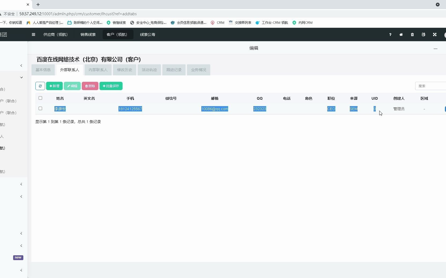Click the 批量保存 batch save button
This screenshot has height=278, width=446.
pos(111,86)
